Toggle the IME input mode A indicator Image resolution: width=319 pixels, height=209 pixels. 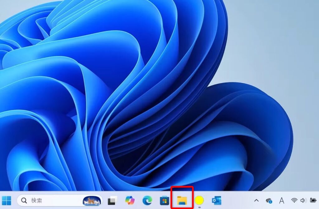(x=282, y=200)
